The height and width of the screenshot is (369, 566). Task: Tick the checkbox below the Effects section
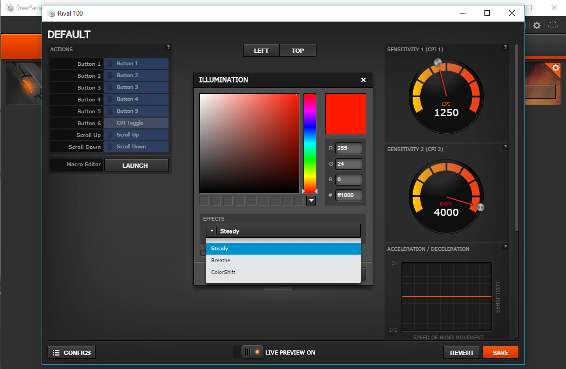coord(203,253)
